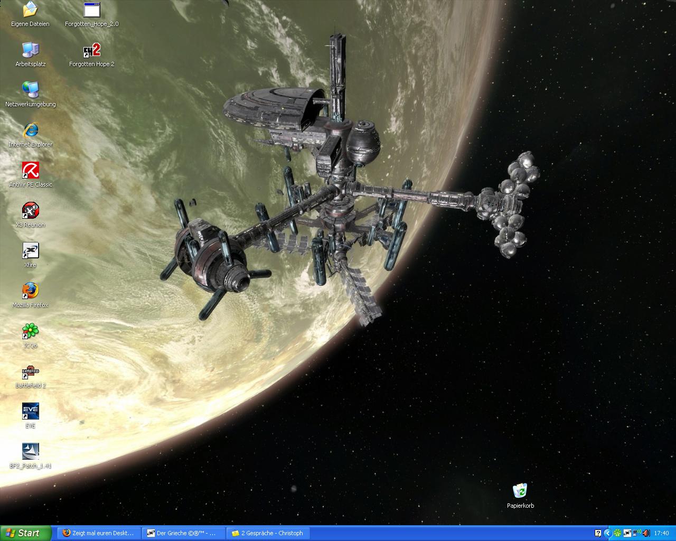
Task: Click the wireless network tray icon
Action: pyautogui.click(x=636, y=533)
